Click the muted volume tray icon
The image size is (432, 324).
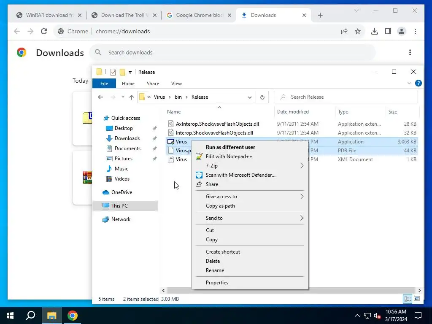coord(377,316)
